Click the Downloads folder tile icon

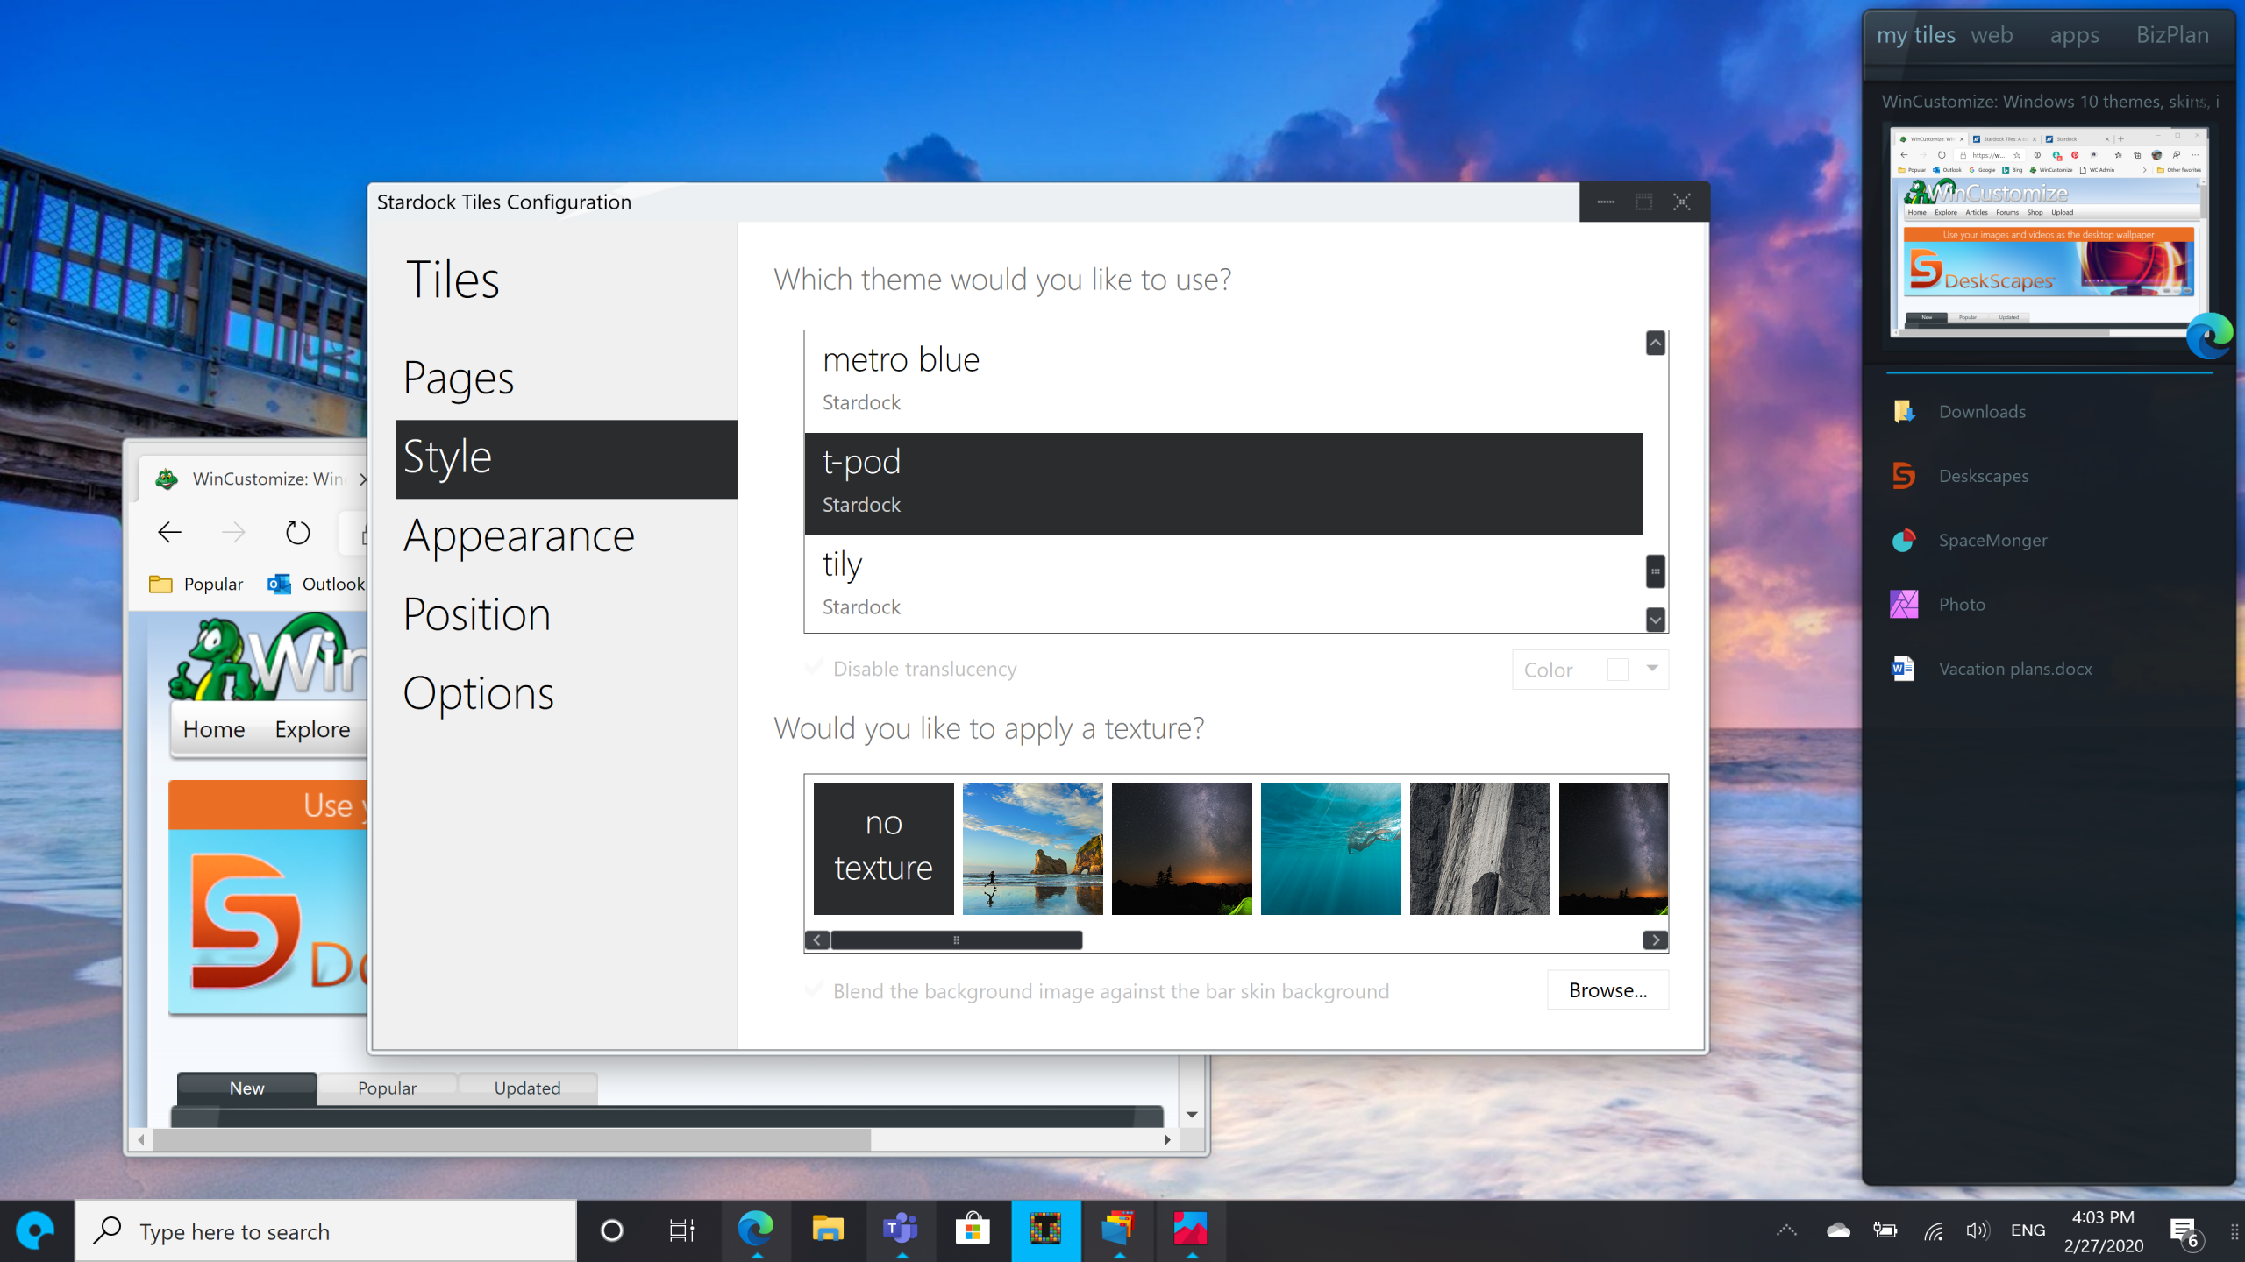1904,412
